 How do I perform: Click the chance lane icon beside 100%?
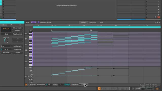point(26,76)
